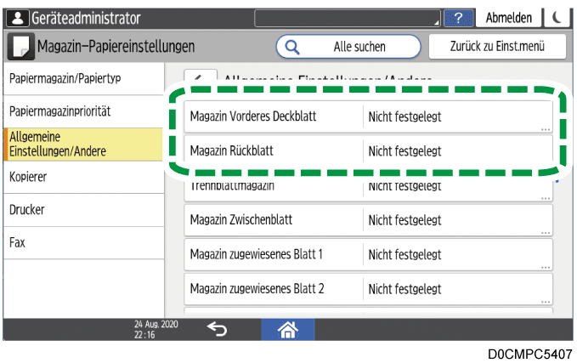Select Kopierer in the left menu
Screen dimensions: 577x363
[x=82, y=177]
